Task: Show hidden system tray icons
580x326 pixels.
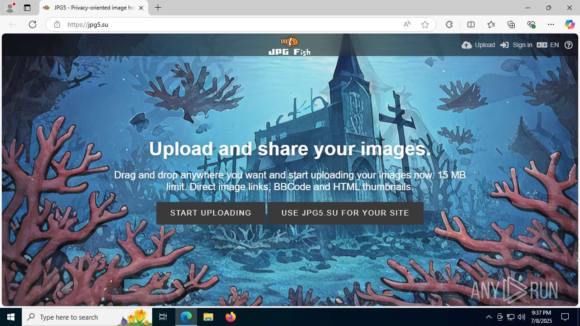Action: point(489,317)
